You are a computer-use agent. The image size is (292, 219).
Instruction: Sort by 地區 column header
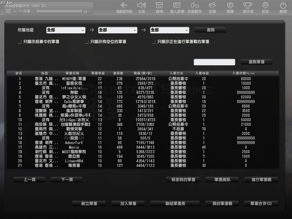[x=44, y=73]
